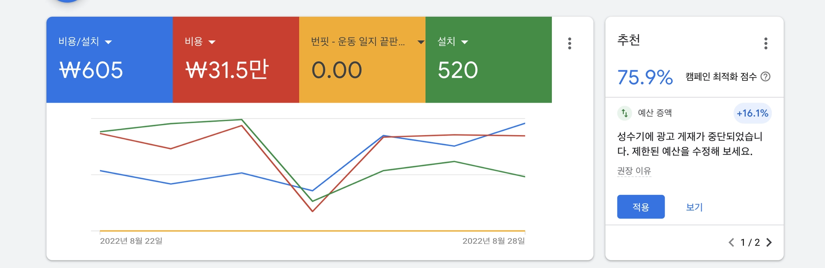The height and width of the screenshot is (268, 825).
Task: Expand the 비용 metric dropdown arrow
Action: click(x=212, y=42)
